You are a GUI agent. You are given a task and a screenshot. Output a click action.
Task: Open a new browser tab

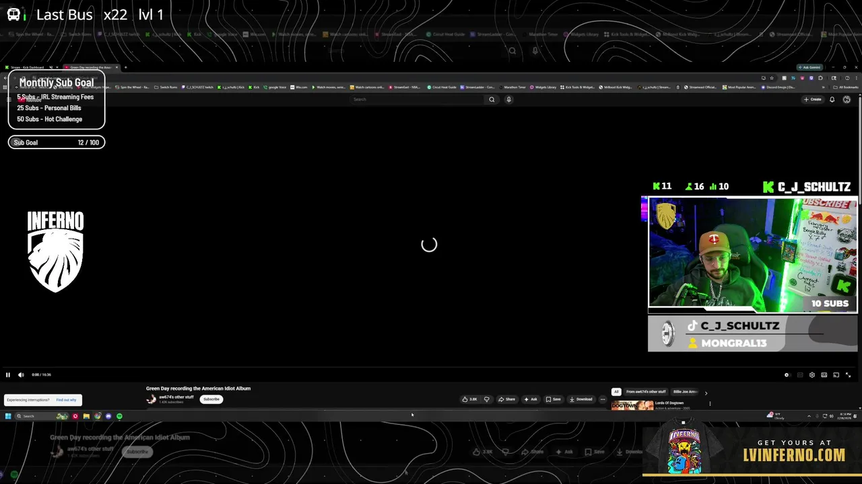(125, 67)
